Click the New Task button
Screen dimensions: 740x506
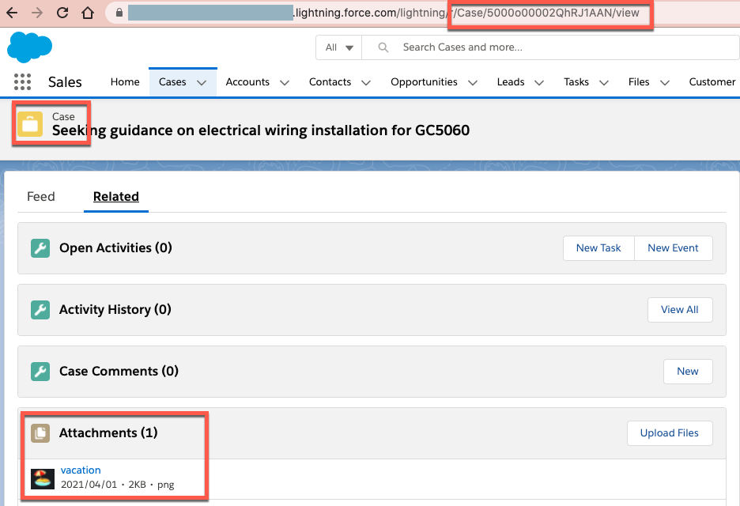pyautogui.click(x=598, y=248)
